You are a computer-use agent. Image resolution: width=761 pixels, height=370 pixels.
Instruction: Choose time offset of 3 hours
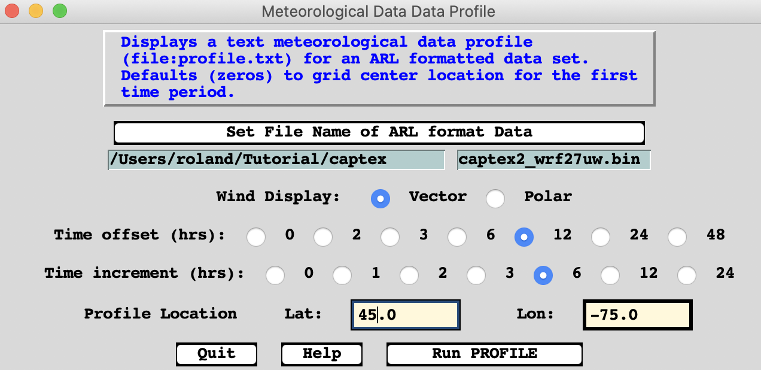390,236
